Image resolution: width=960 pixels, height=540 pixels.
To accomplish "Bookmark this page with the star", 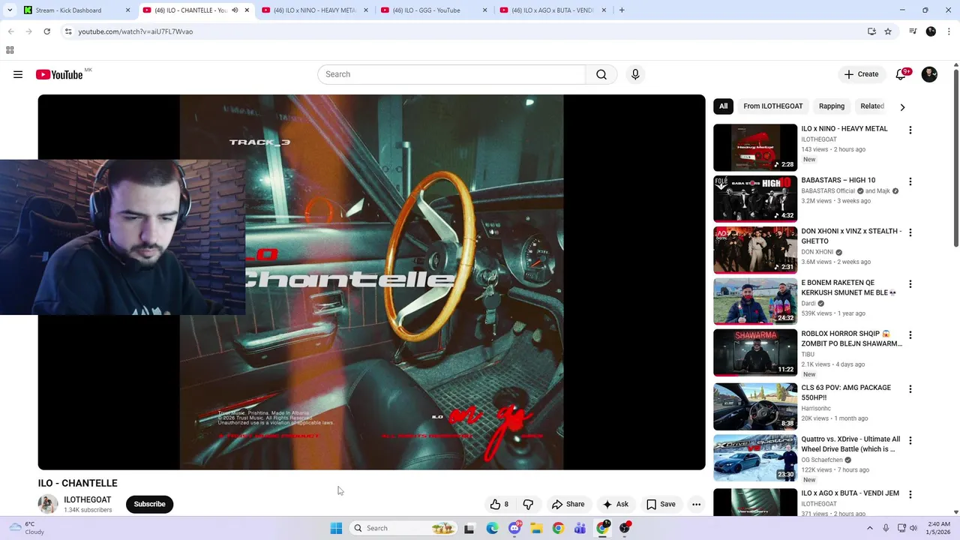I will [888, 31].
